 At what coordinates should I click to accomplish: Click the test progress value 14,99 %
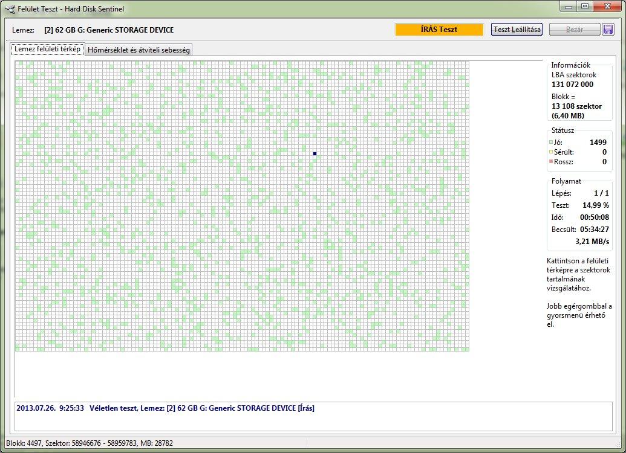coord(596,205)
